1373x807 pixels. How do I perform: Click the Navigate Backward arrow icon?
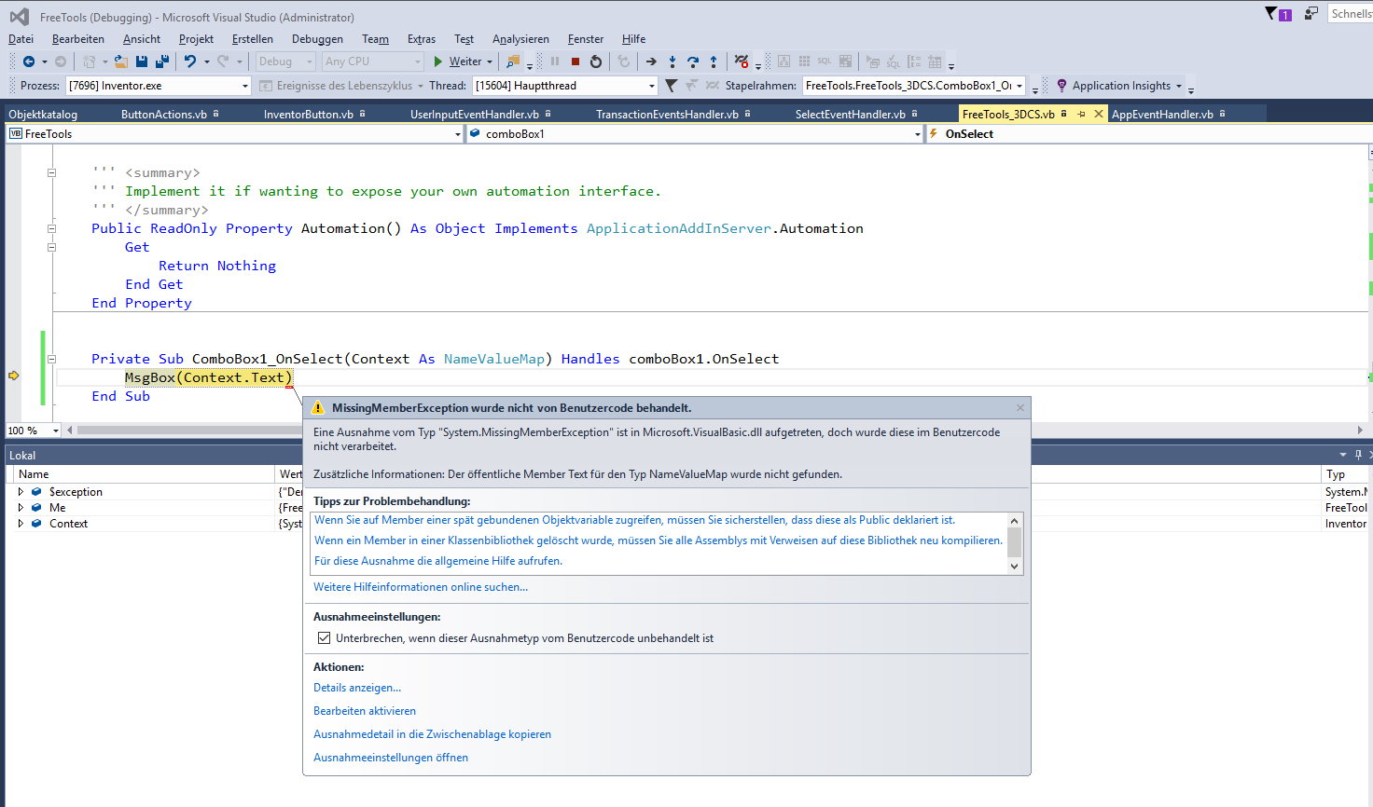(29, 62)
